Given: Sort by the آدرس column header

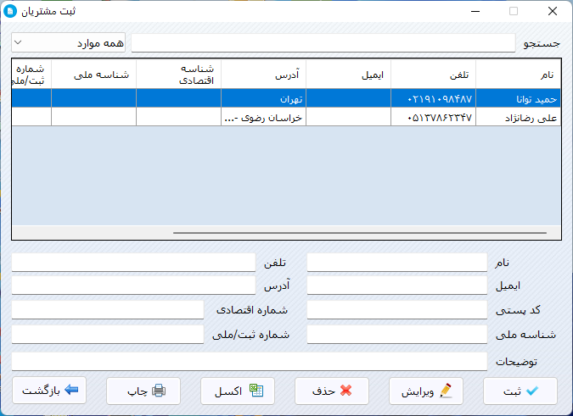Looking at the screenshot, I should tap(263, 75).
